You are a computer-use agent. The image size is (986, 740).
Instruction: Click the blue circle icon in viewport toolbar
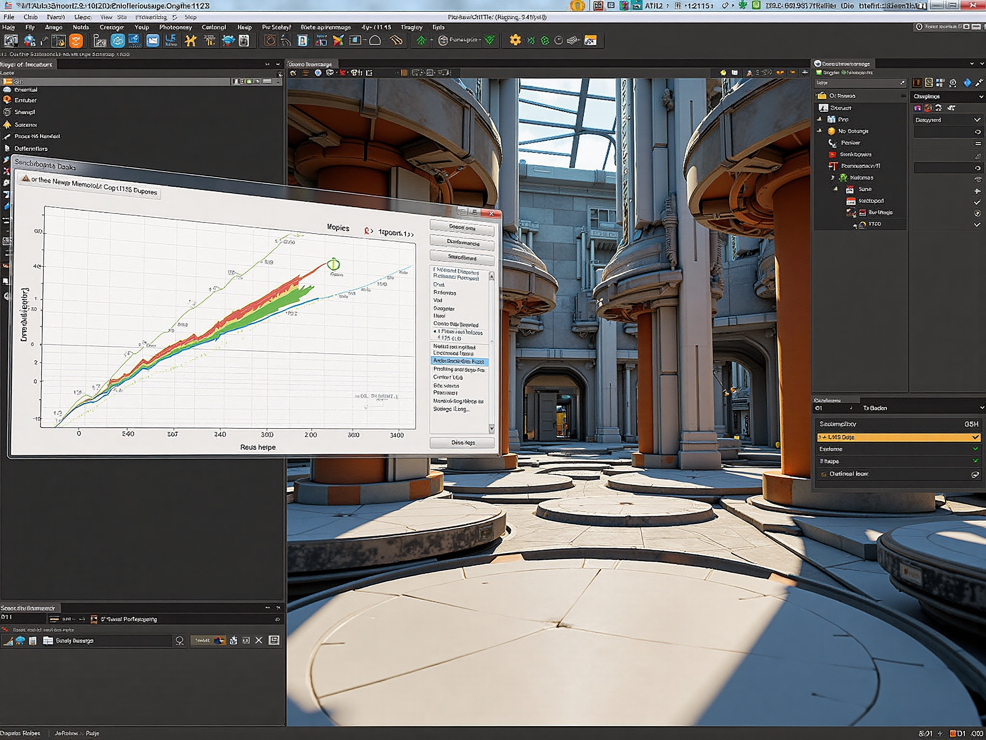click(318, 73)
